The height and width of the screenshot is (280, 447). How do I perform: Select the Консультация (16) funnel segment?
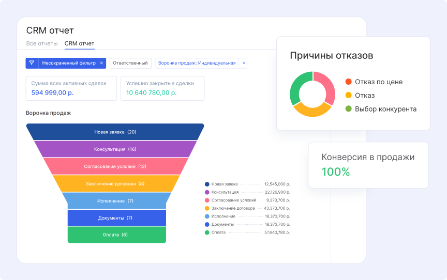(x=115, y=149)
